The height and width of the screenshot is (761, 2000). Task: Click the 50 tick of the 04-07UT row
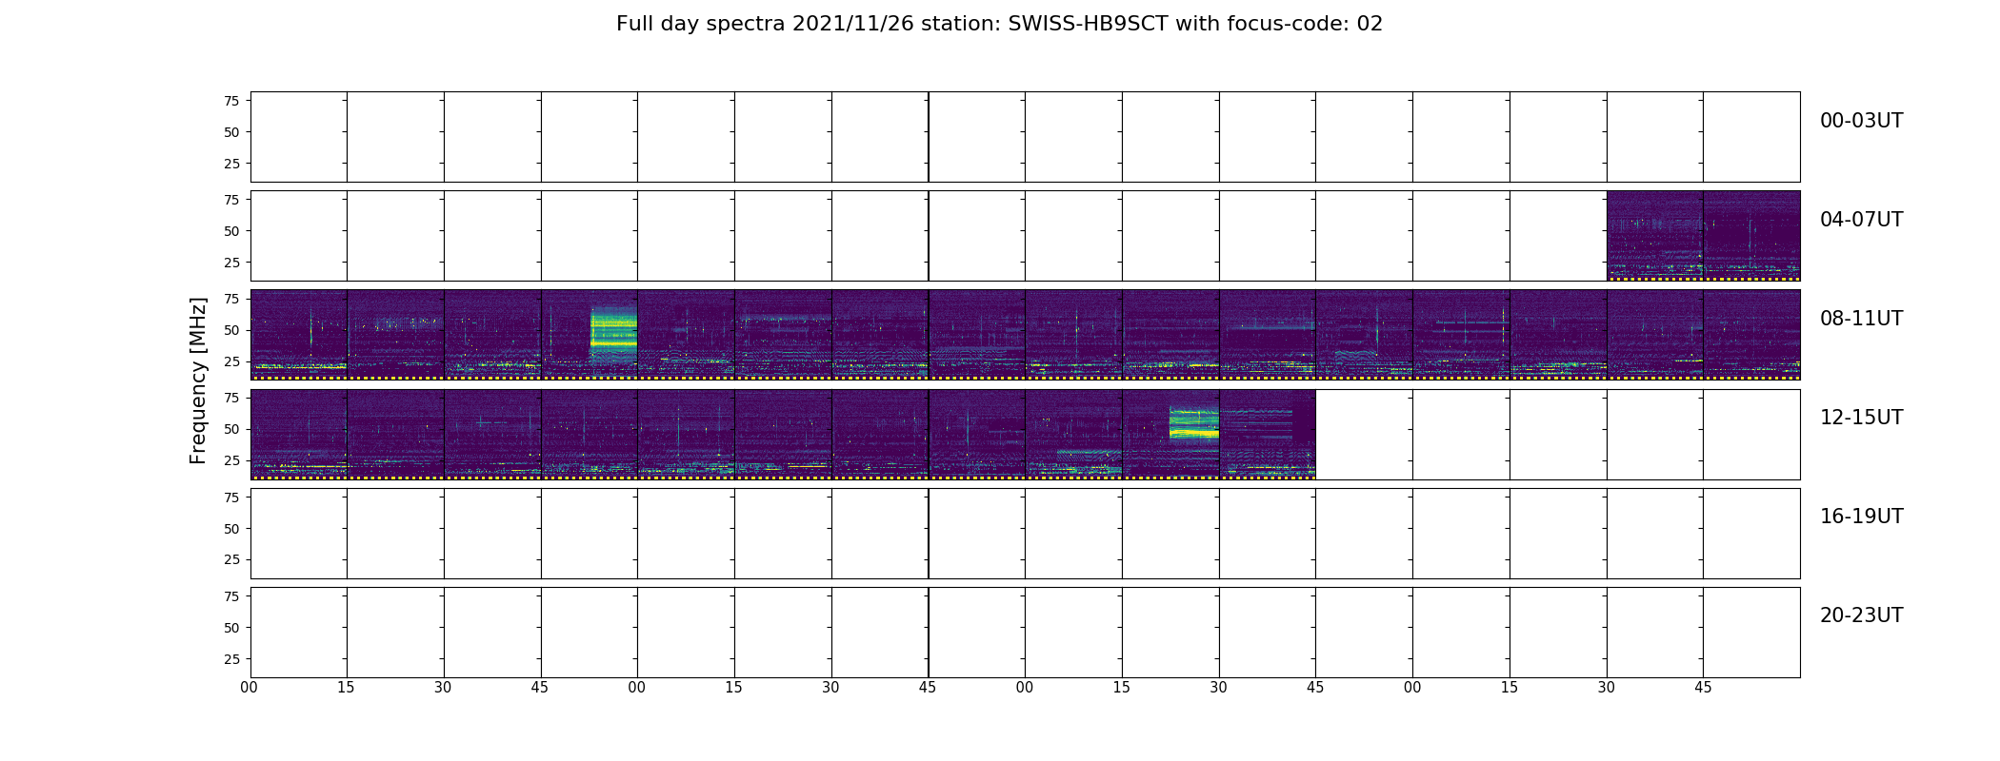(231, 231)
